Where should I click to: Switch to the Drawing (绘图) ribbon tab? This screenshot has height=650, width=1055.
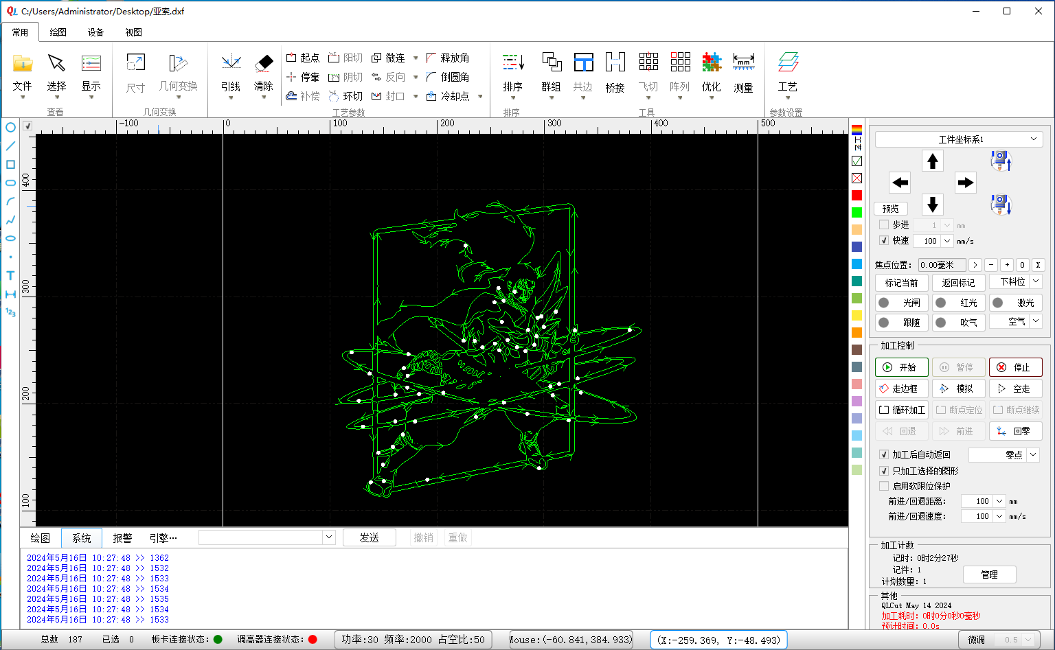click(58, 32)
